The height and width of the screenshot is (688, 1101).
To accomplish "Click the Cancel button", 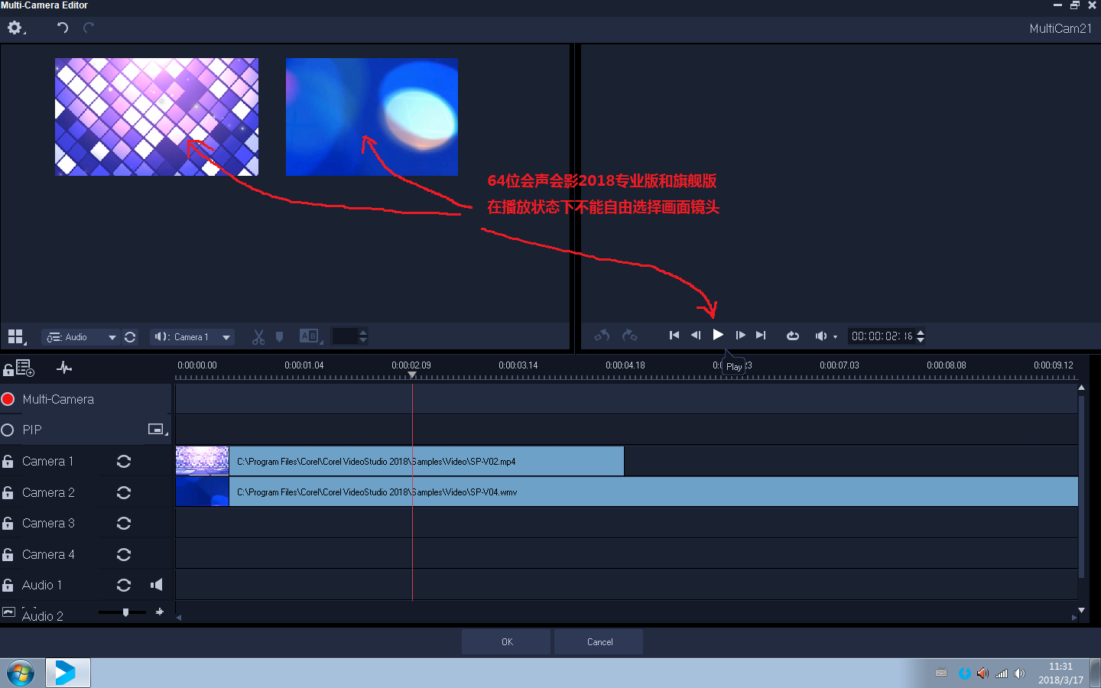I will (x=599, y=642).
